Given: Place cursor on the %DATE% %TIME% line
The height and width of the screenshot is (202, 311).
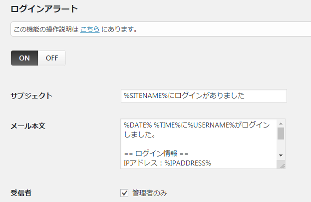Looking at the screenshot, I should (x=197, y=125).
